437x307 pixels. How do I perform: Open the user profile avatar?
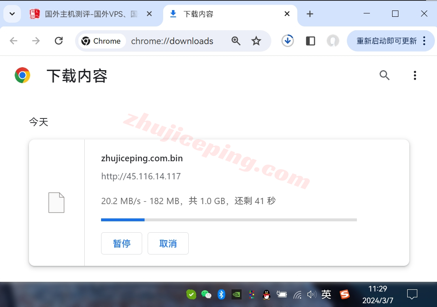(333, 41)
